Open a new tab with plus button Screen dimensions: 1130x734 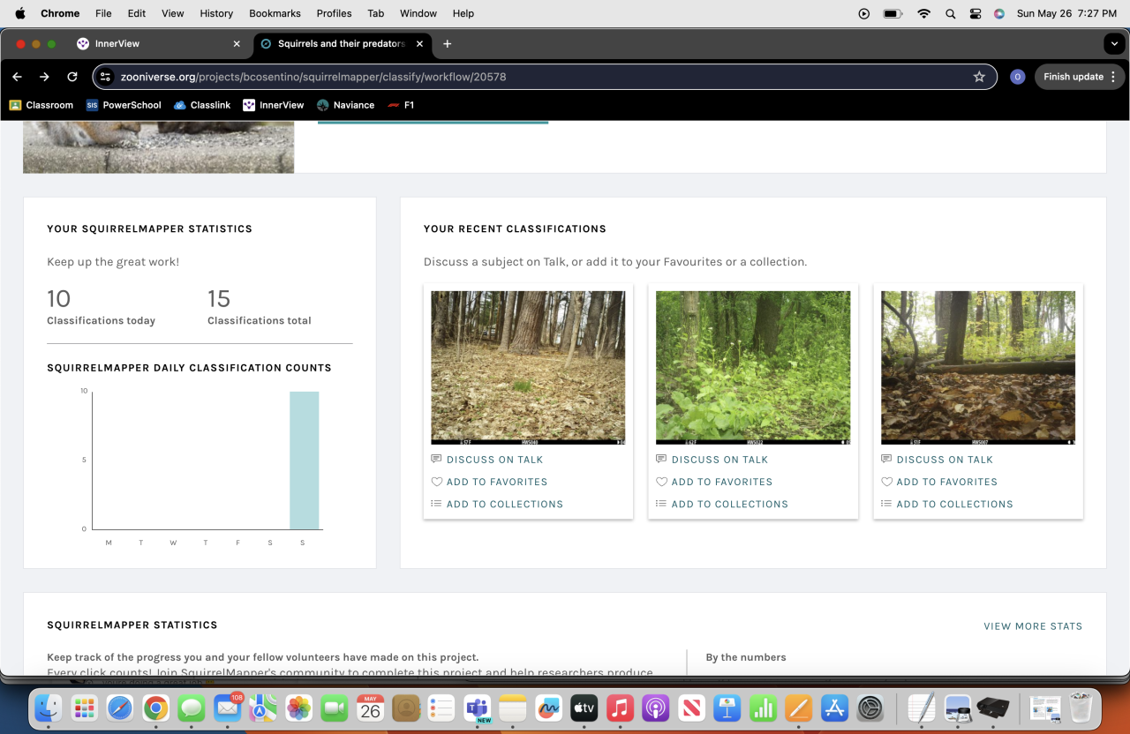(448, 43)
